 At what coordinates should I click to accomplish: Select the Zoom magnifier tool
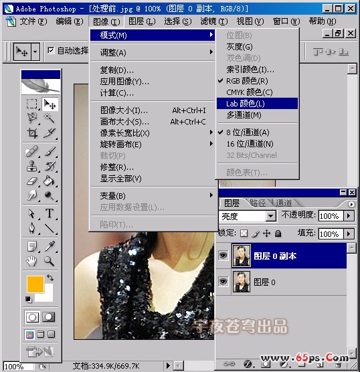tap(49, 261)
